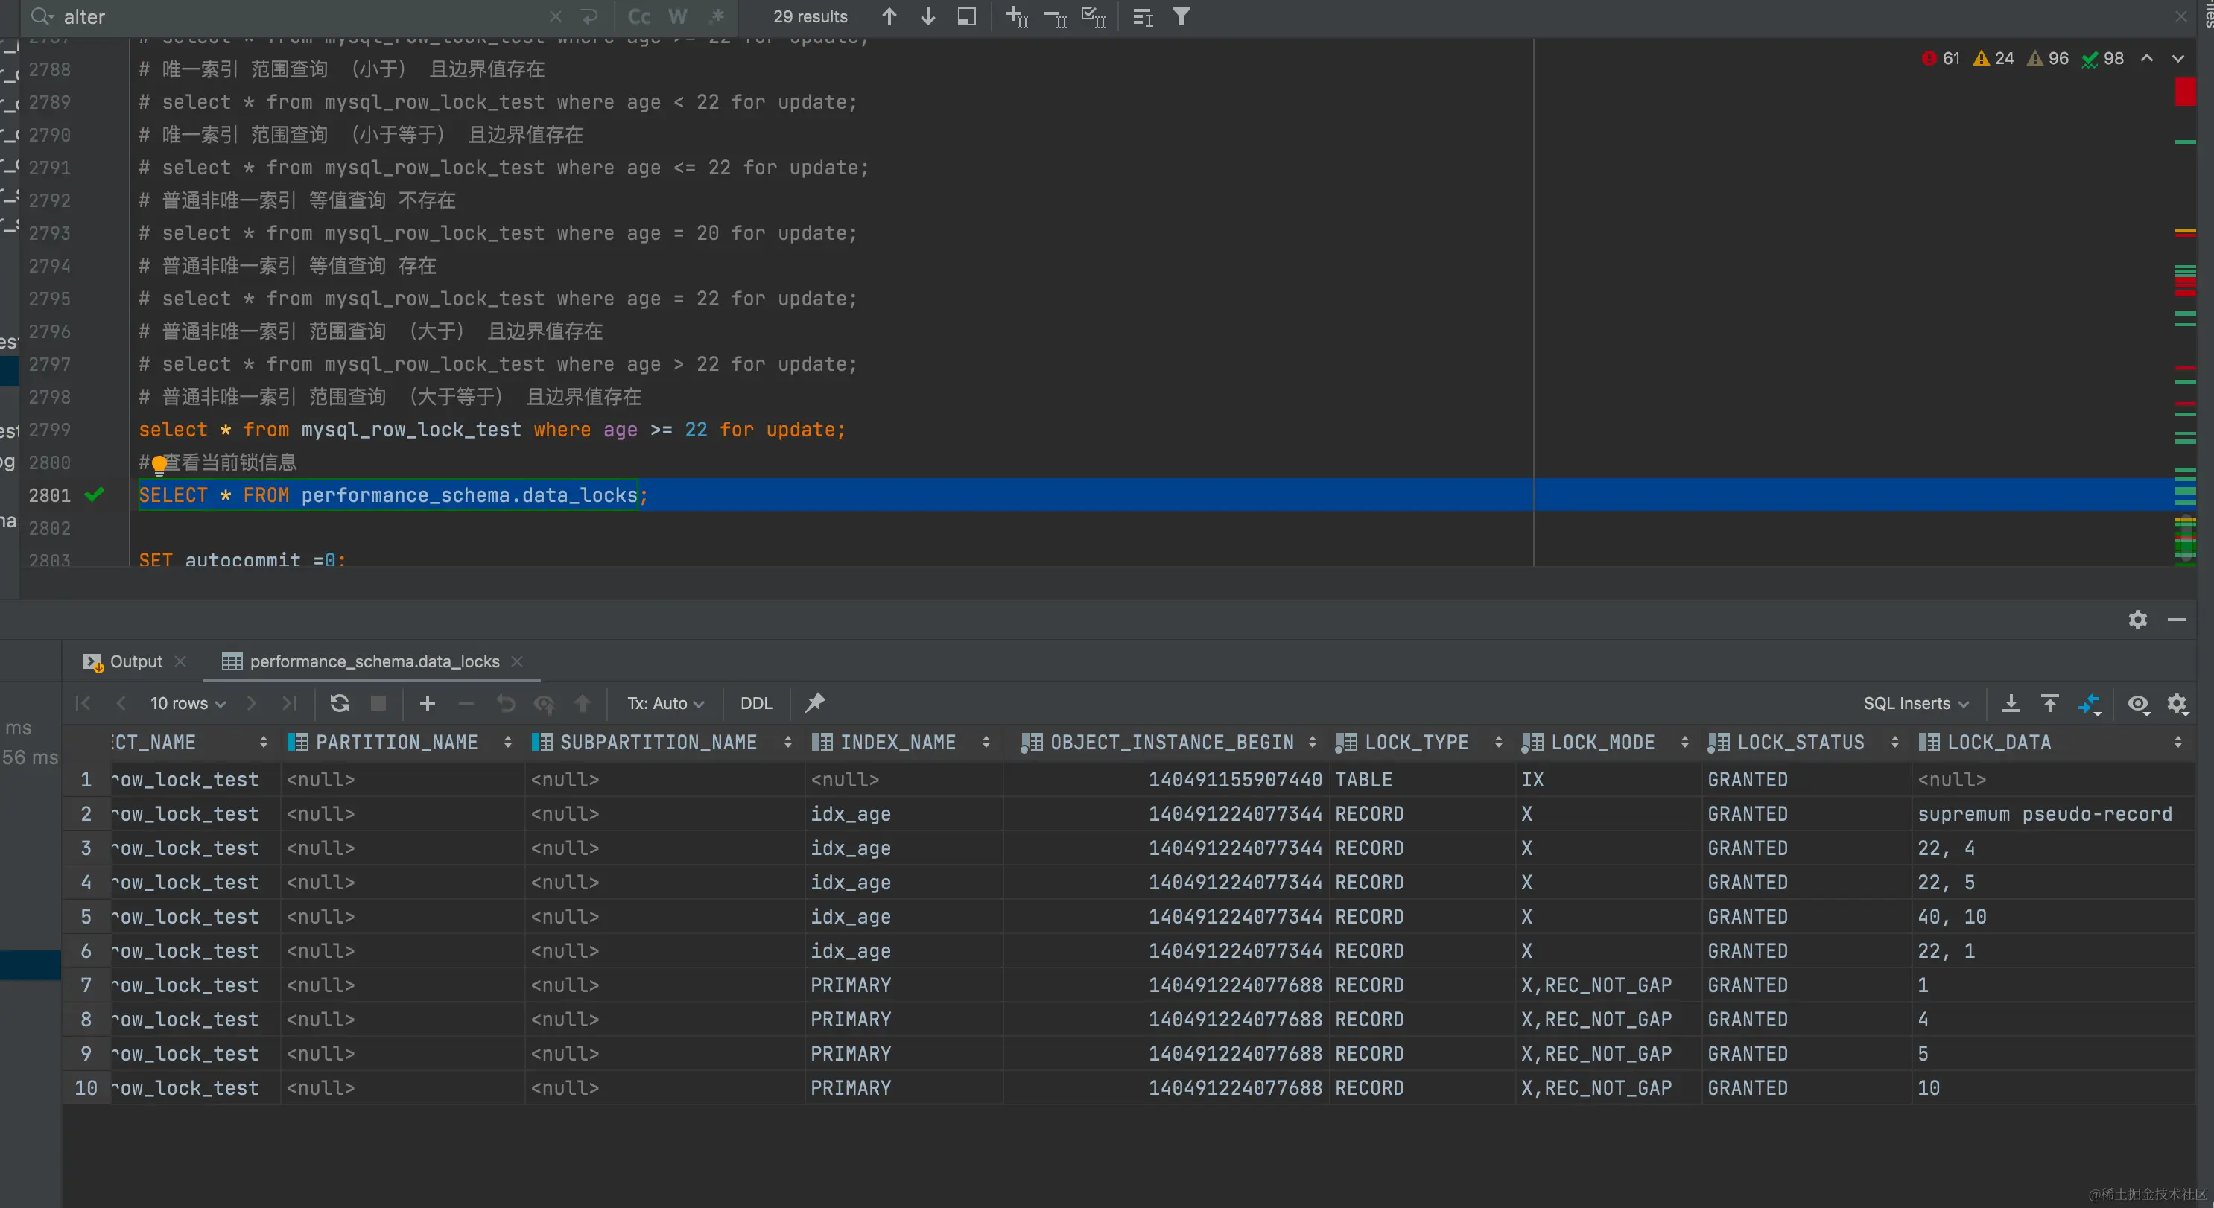Viewport: 2214px width, 1208px height.
Task: Toggle match case Cc option
Action: pos(638,16)
